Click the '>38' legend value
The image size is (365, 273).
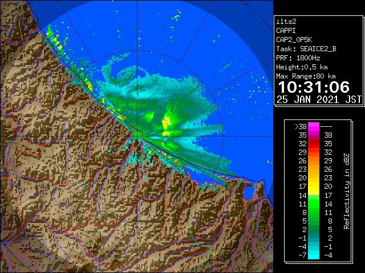pos(301,127)
